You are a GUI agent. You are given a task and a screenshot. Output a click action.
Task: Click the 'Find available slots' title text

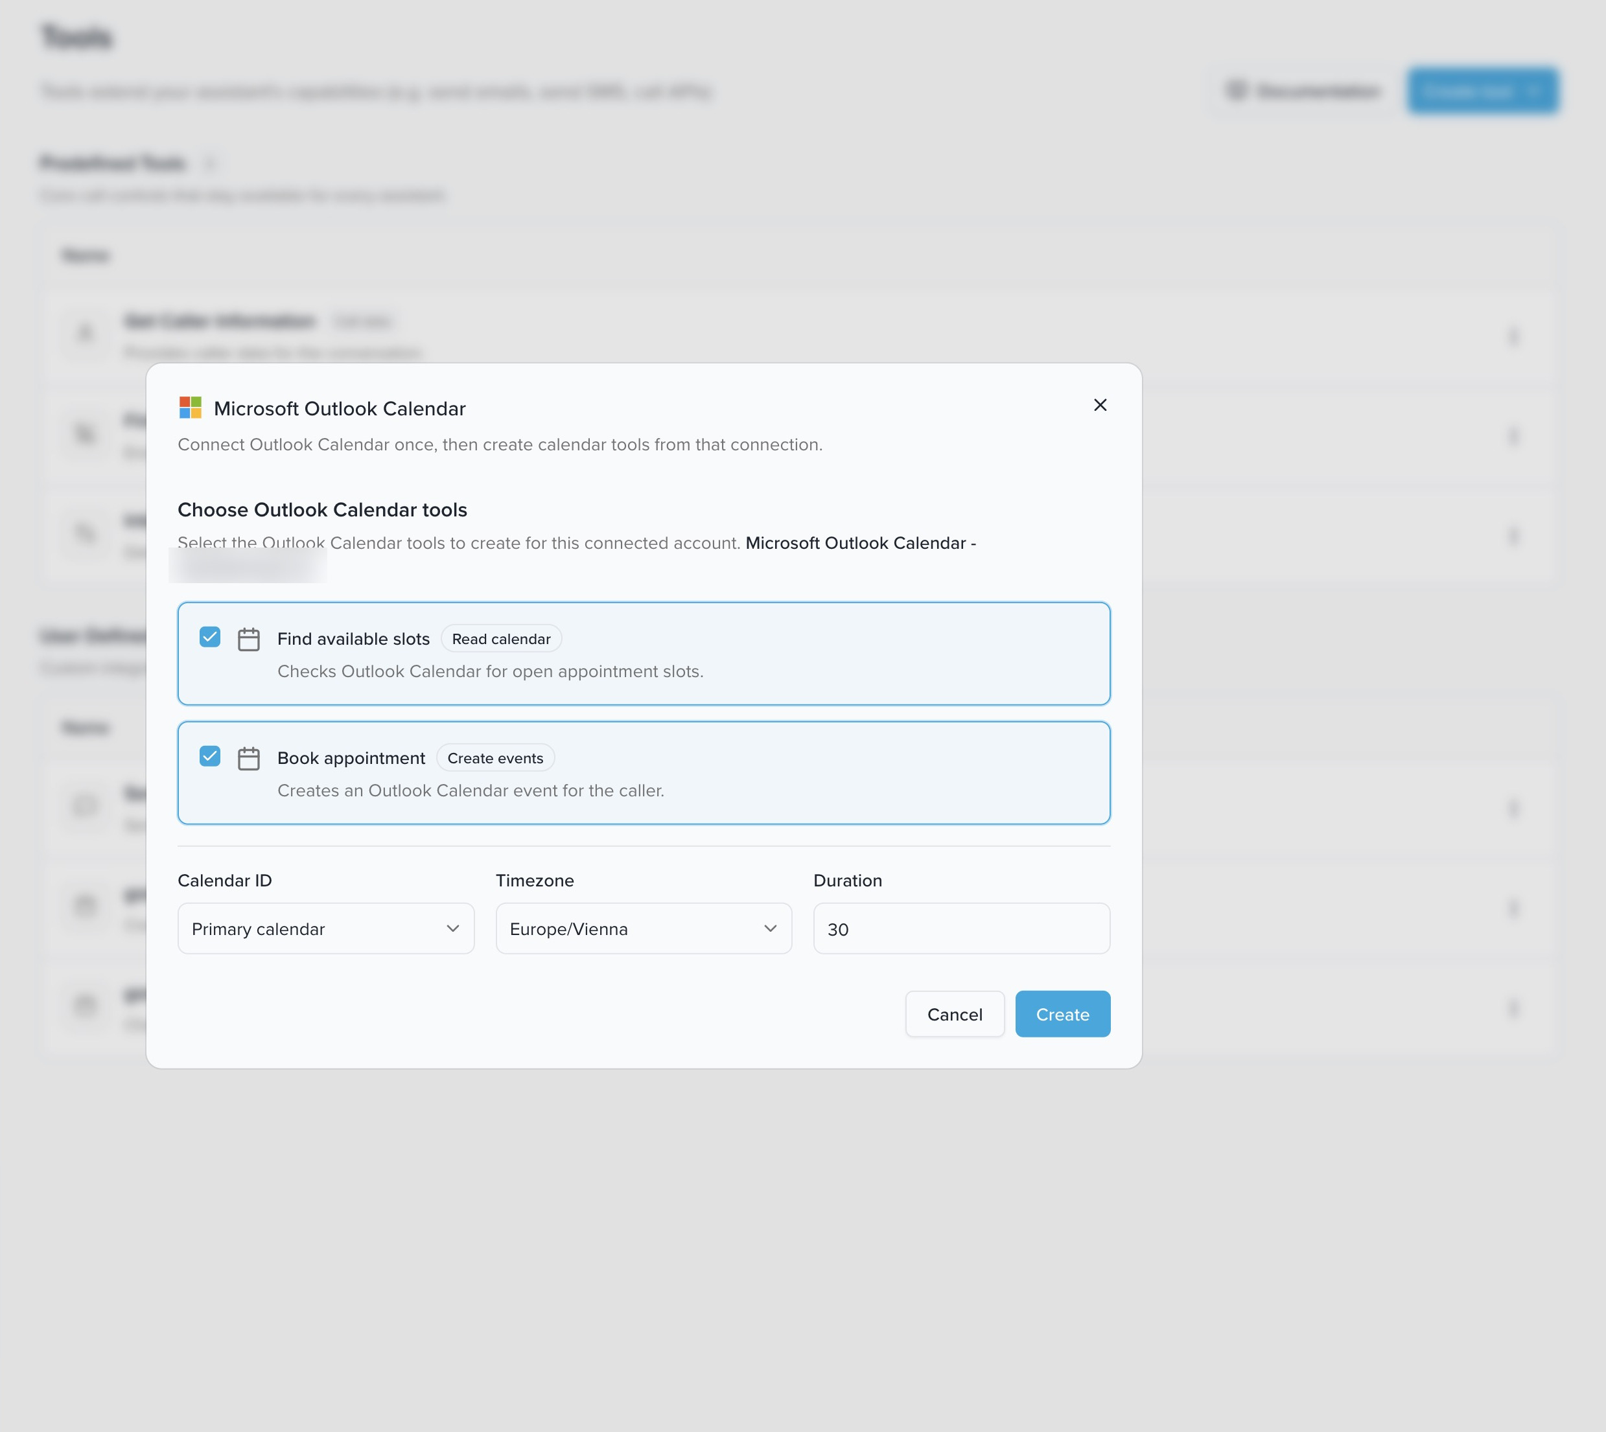point(353,639)
